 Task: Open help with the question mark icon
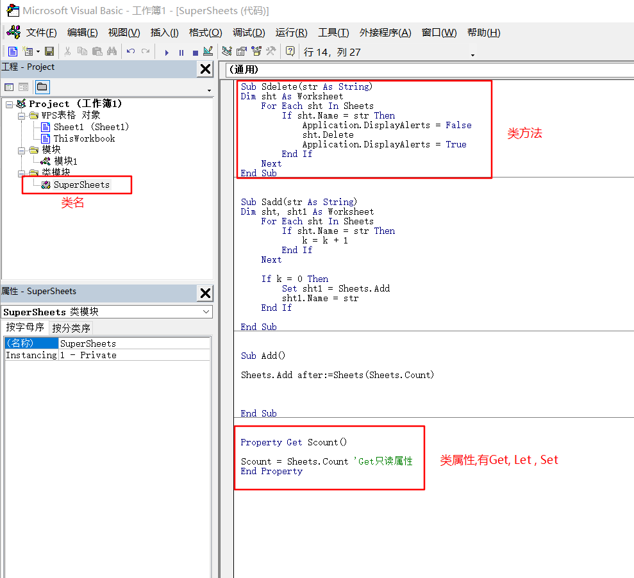pyautogui.click(x=289, y=52)
